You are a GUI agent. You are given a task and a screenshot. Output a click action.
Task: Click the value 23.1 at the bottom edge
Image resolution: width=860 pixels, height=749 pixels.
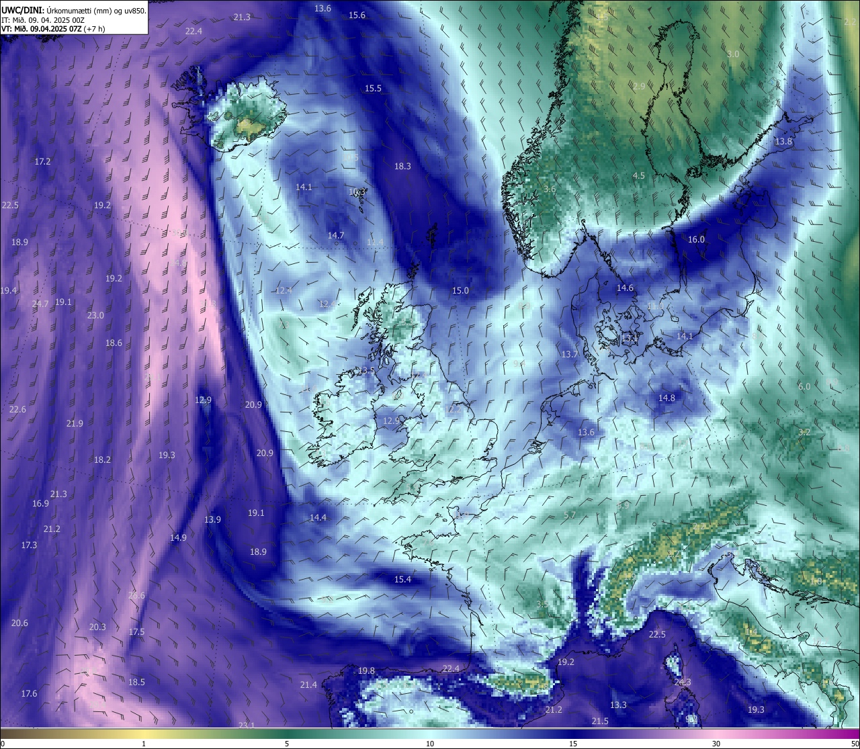click(x=247, y=725)
